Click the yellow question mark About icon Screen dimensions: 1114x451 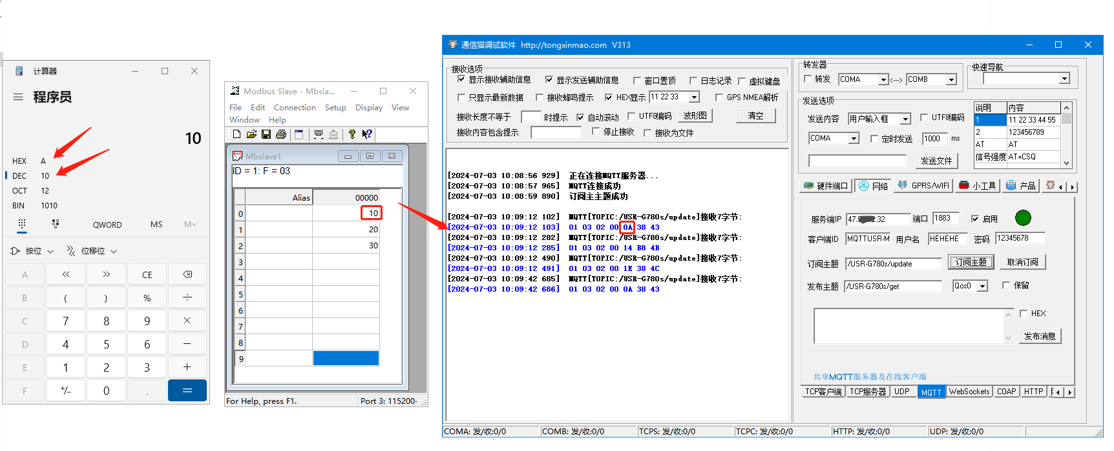point(352,134)
